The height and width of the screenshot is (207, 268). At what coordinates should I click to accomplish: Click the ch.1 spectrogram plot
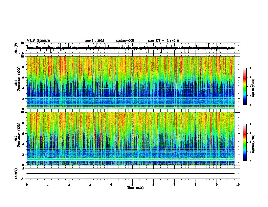[x=131, y=83]
